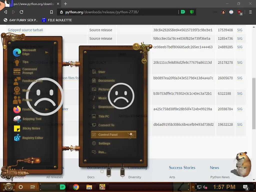The width and height of the screenshot is (256, 192).
Task: Open SIG link for size 20598784
Action: click(x=240, y=109)
